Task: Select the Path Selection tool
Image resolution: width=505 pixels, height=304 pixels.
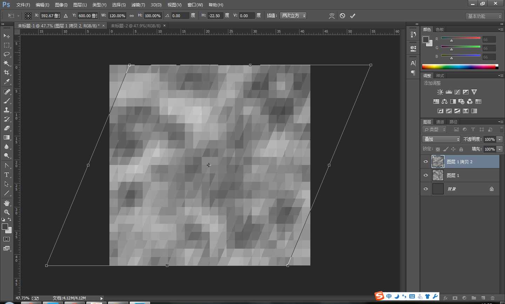Action: (7, 184)
